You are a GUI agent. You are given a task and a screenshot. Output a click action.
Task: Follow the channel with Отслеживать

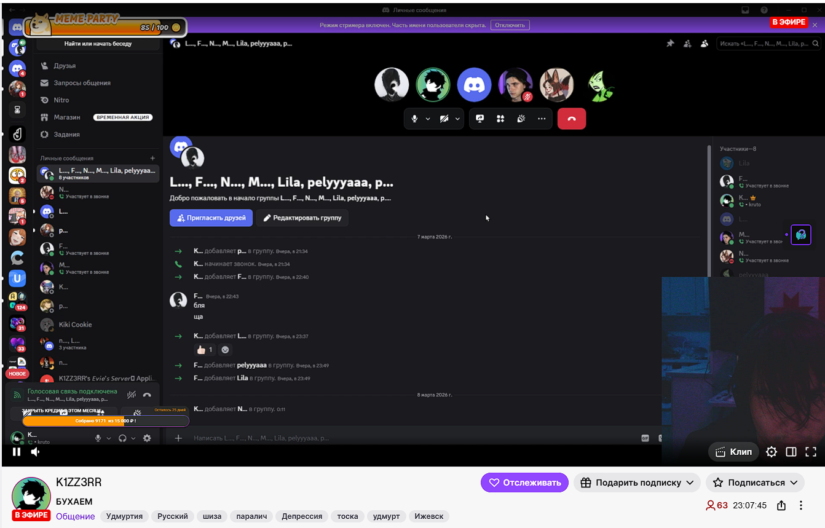click(x=524, y=483)
